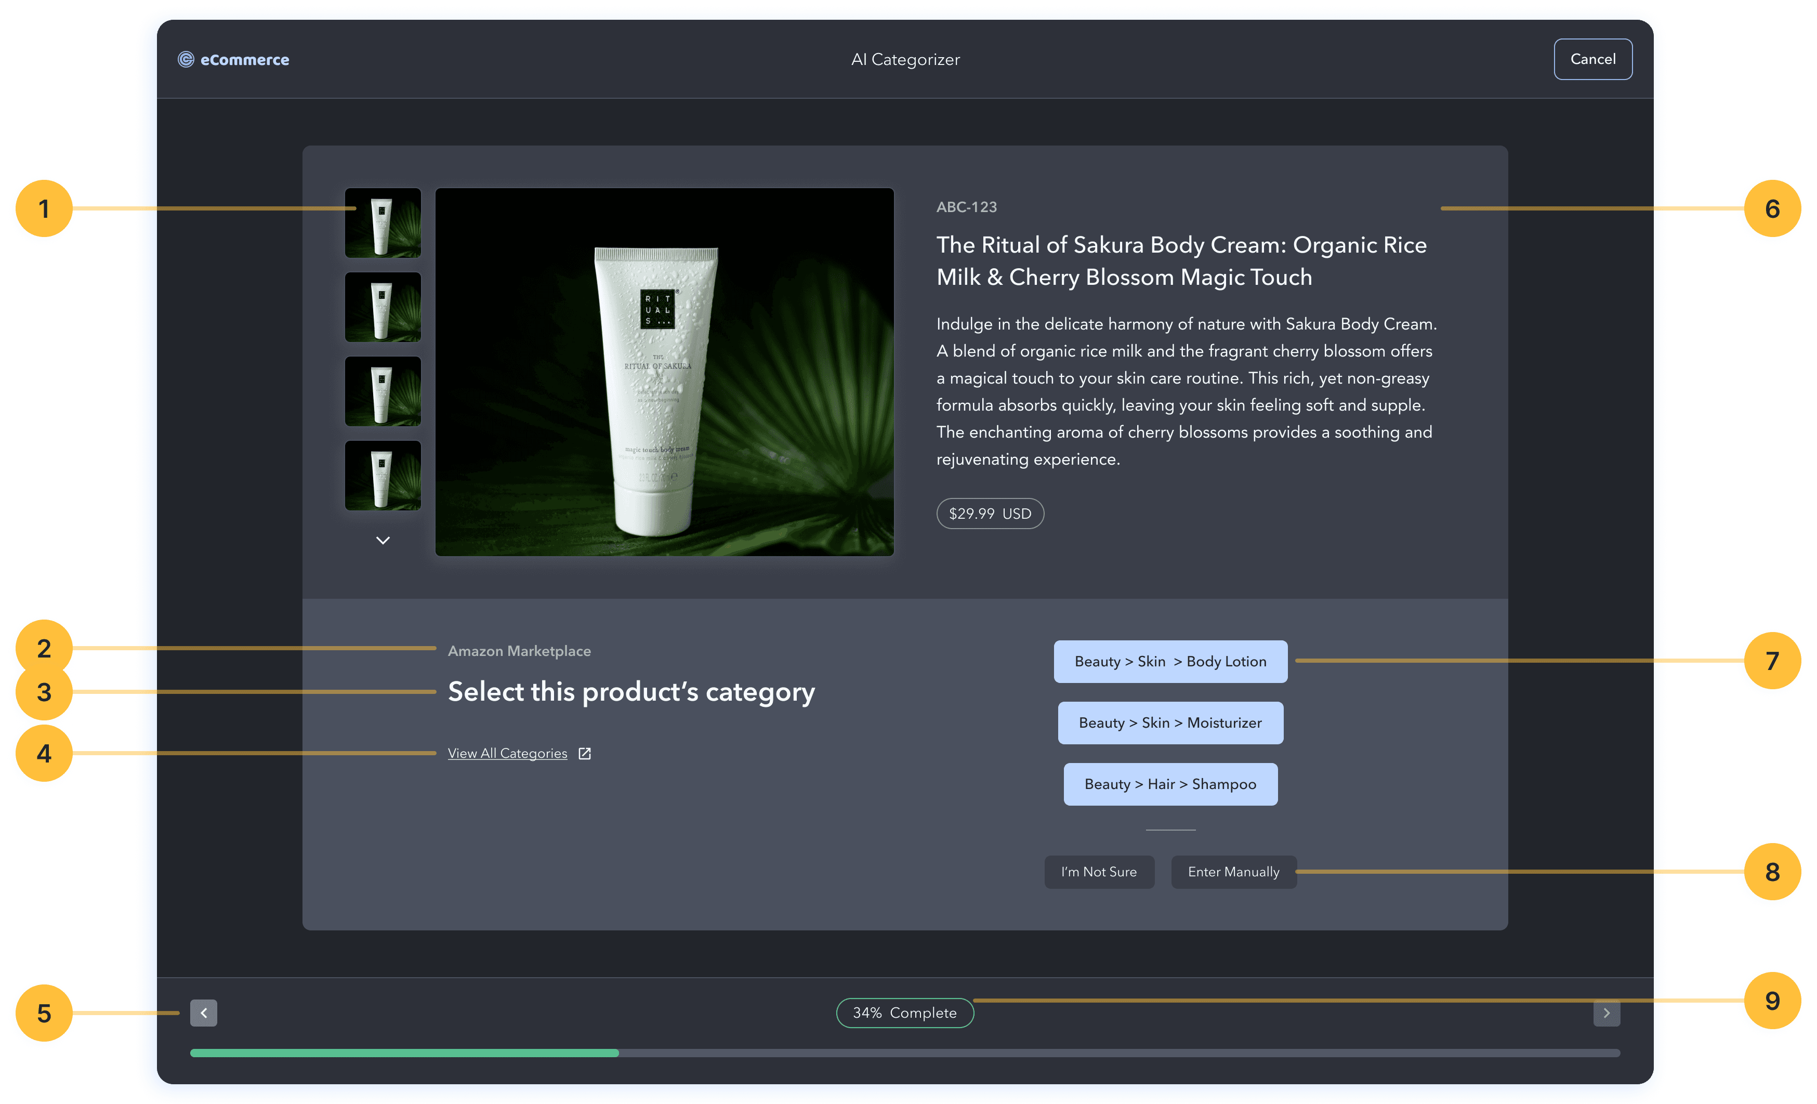This screenshot has width=1817, height=1104.
Task: Click the external link icon beside View All Categories
Action: click(x=585, y=753)
